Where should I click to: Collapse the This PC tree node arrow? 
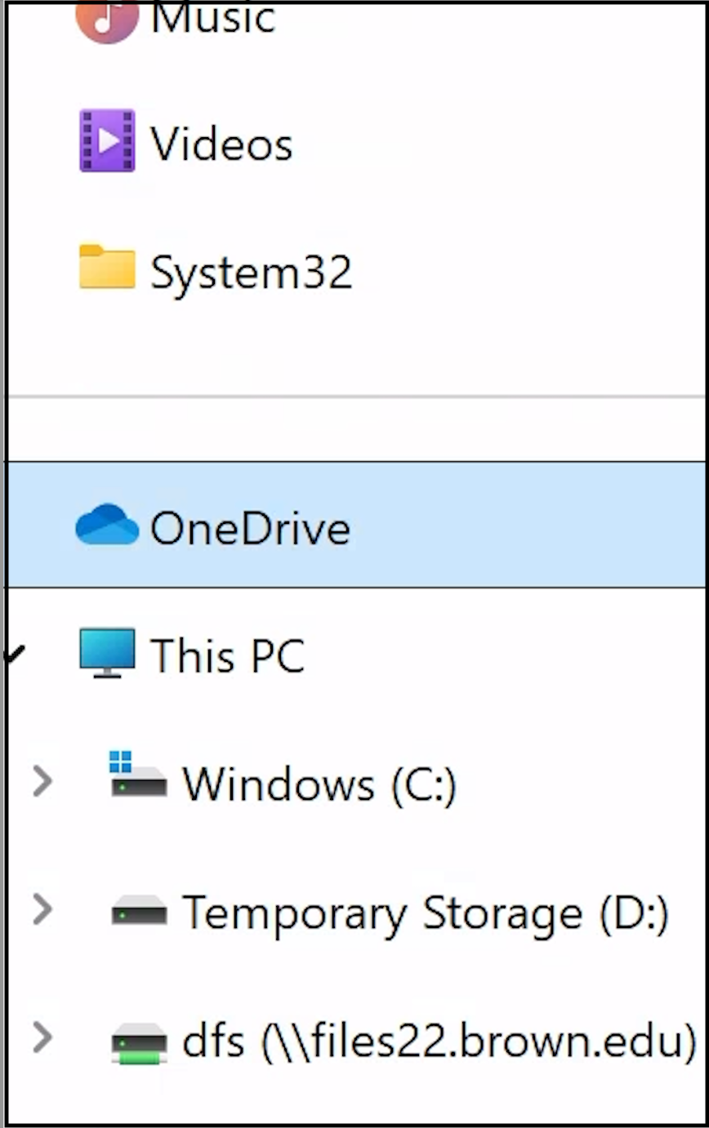[16, 654]
